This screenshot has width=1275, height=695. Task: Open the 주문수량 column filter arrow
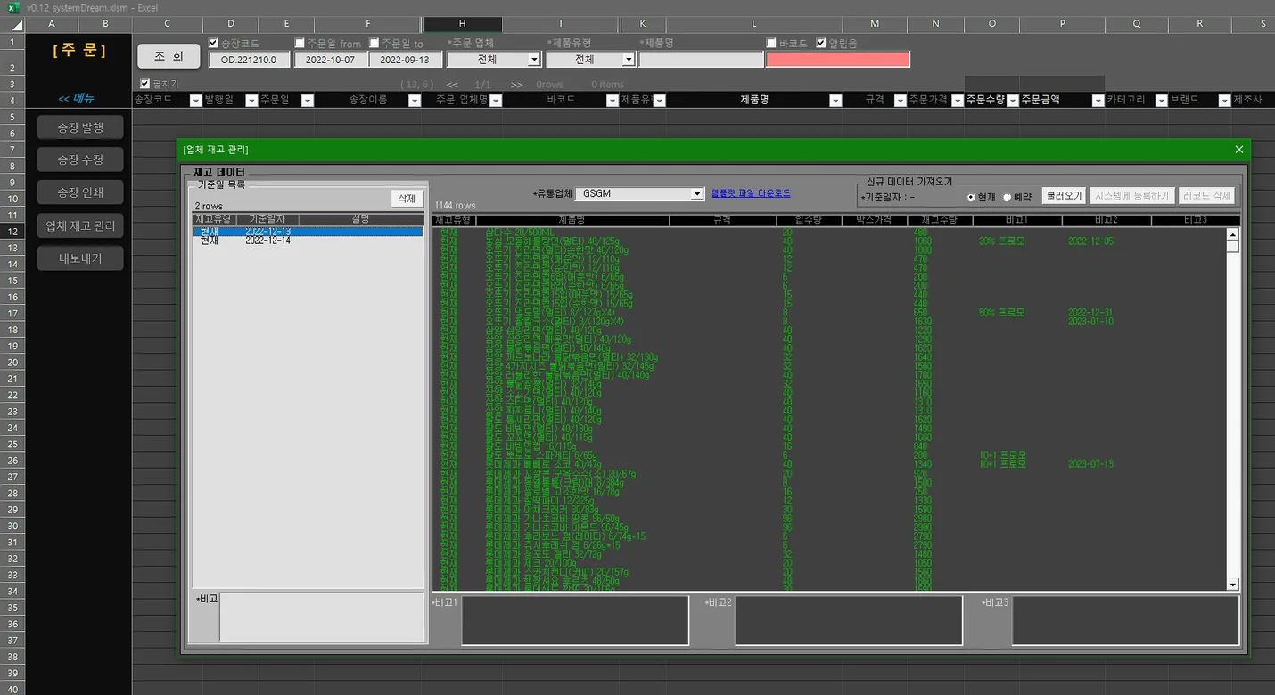(1013, 101)
